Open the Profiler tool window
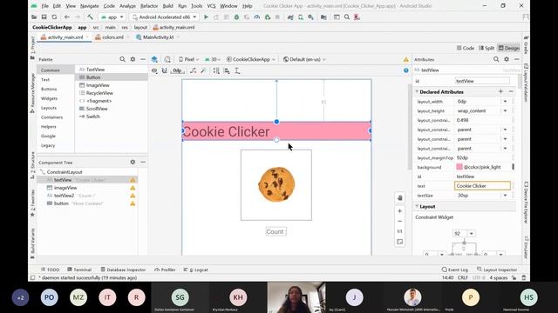This screenshot has height=313, width=558. point(165,270)
